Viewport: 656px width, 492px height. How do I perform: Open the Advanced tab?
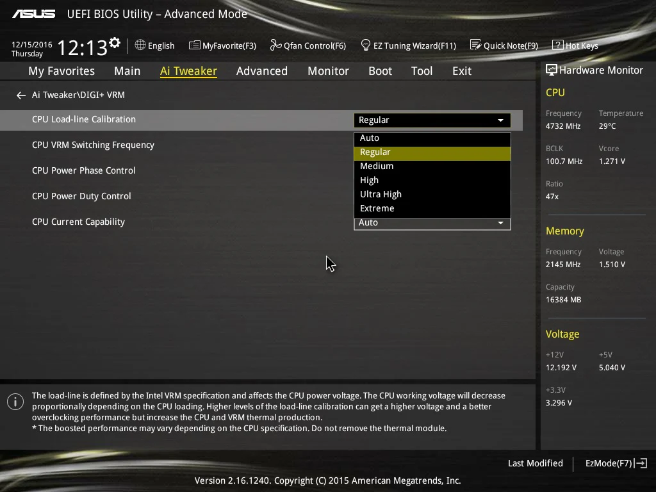[x=262, y=71]
